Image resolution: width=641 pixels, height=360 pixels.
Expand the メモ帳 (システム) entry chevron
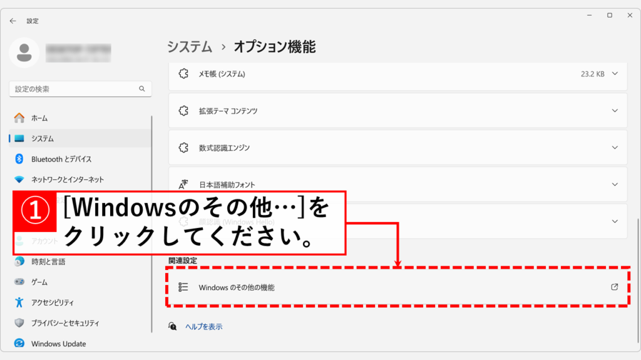click(x=615, y=74)
